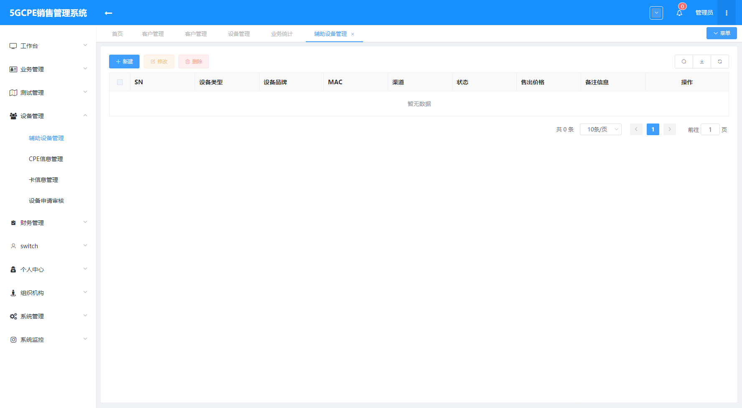Toggle the select-all checkbox in table header
The height and width of the screenshot is (408, 742).
(x=120, y=82)
